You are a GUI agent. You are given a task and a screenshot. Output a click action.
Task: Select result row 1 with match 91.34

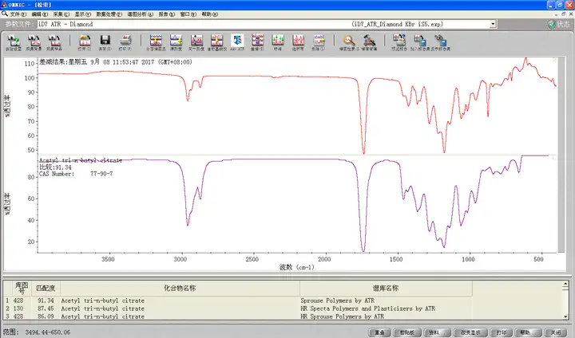tap(238, 301)
